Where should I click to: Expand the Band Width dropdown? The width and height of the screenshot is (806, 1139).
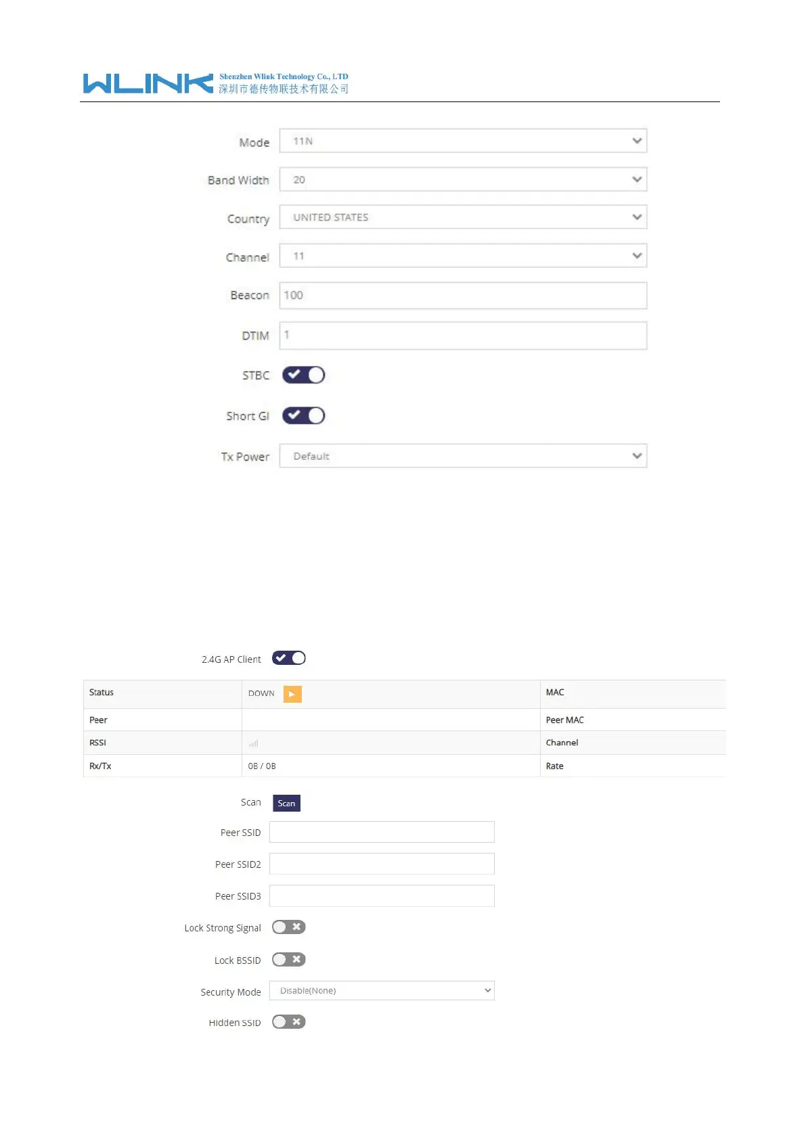click(x=464, y=179)
